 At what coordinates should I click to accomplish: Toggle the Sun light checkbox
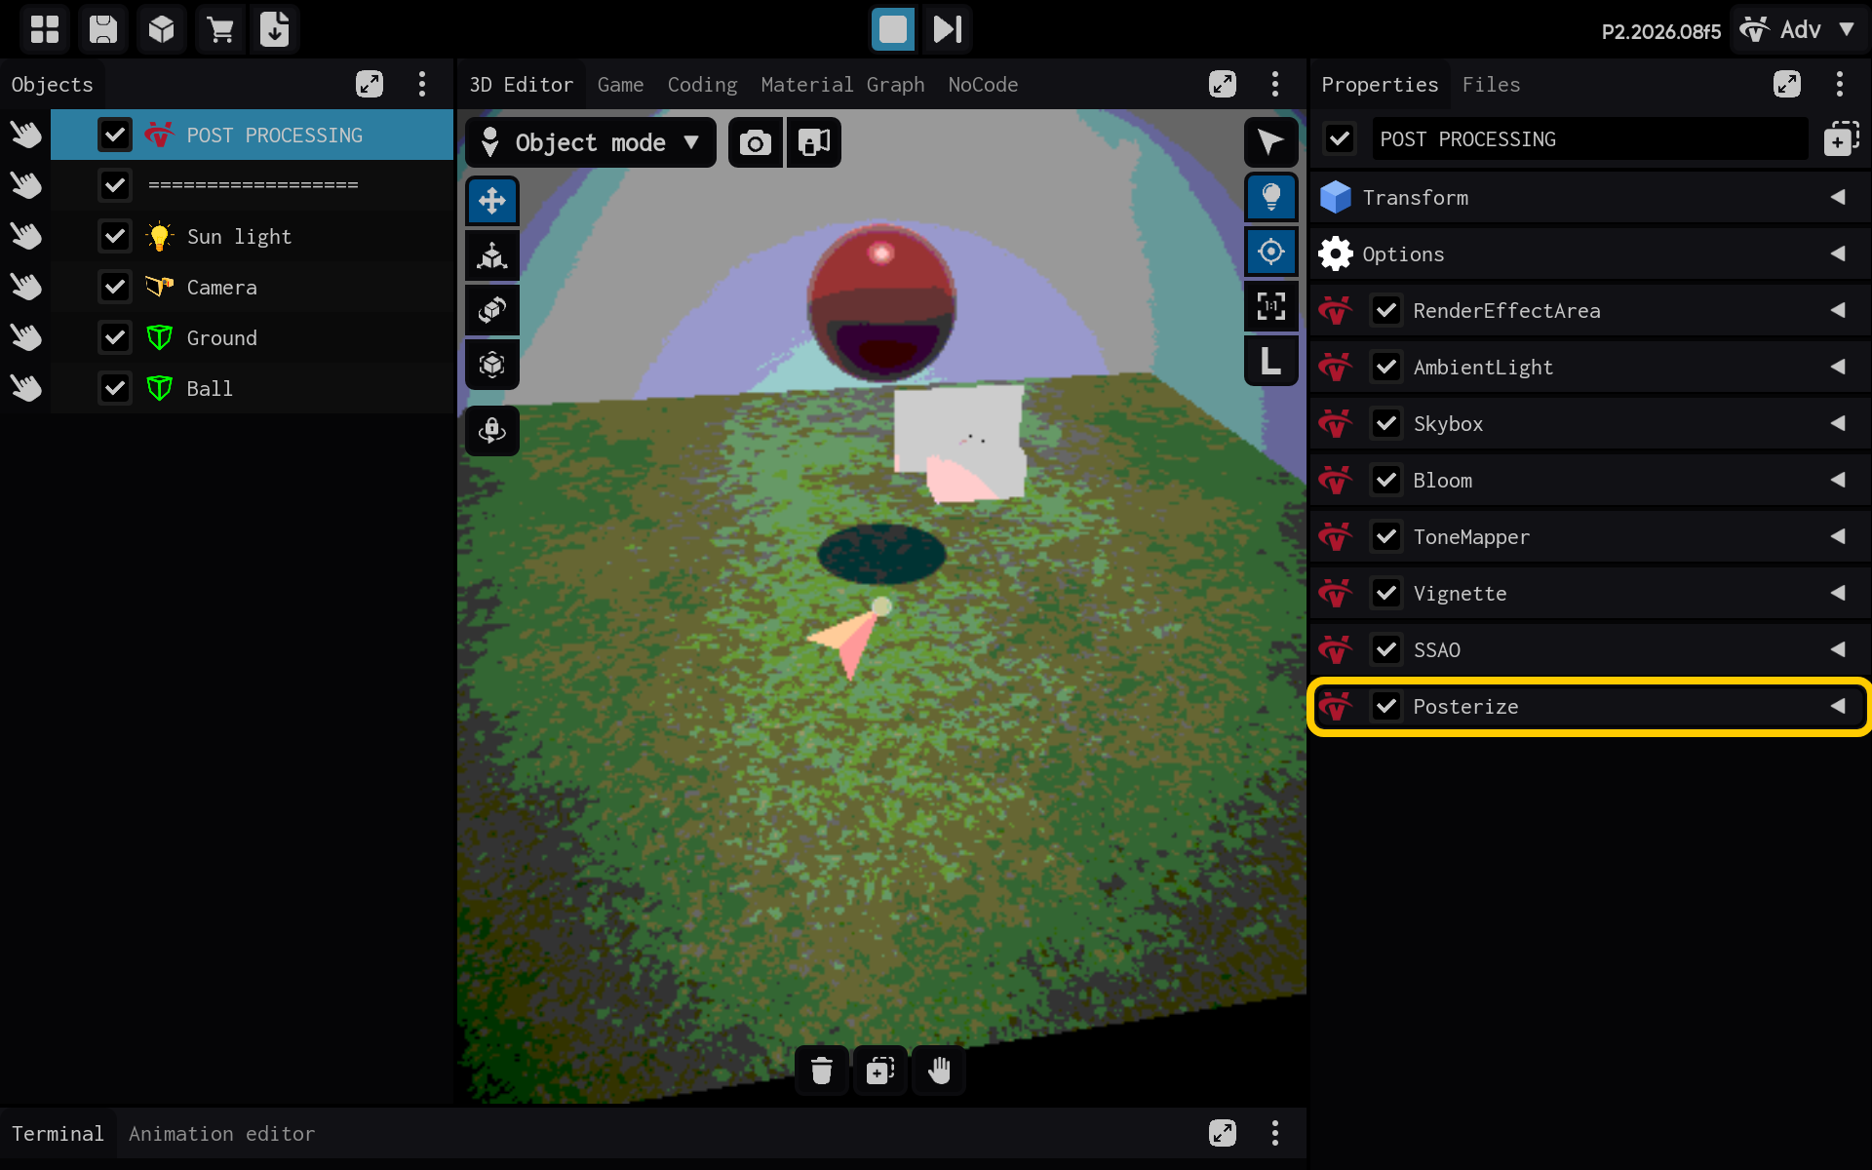click(x=115, y=236)
